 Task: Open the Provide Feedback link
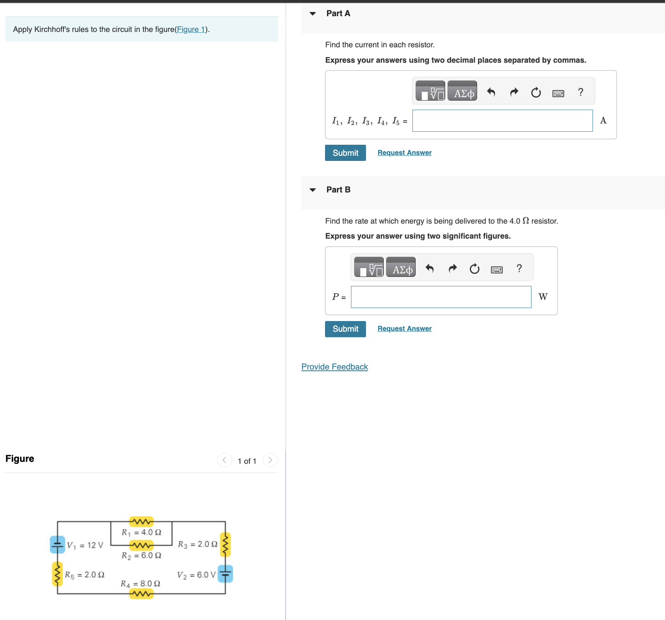coord(334,366)
